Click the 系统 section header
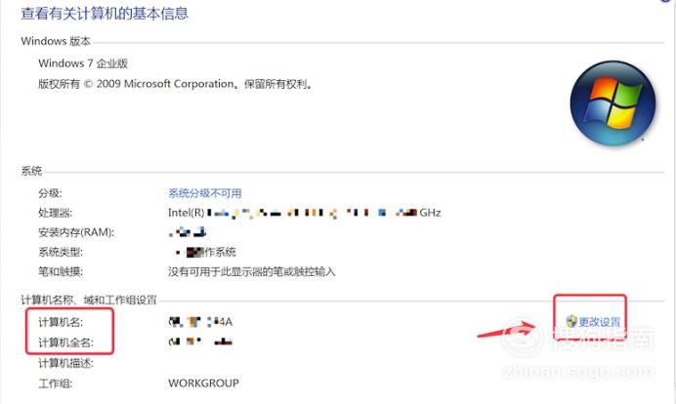The height and width of the screenshot is (404, 676). (x=31, y=171)
